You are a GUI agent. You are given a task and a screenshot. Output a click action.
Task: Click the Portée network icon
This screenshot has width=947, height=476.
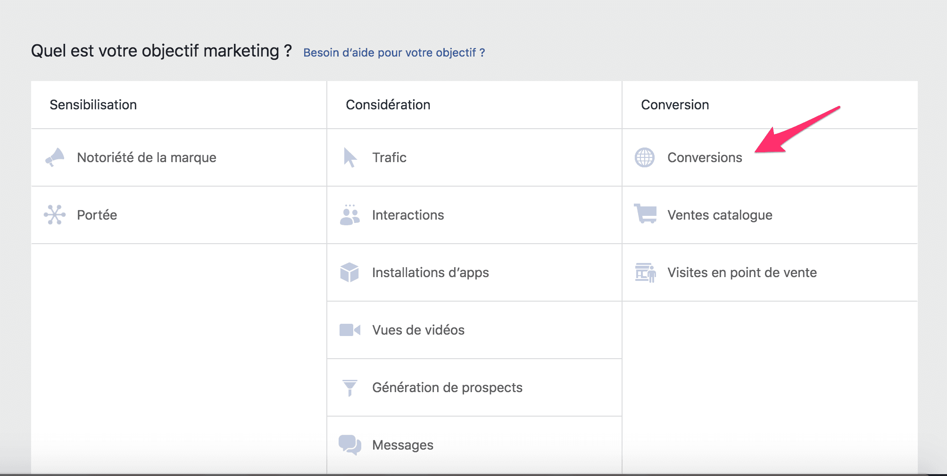tap(55, 215)
